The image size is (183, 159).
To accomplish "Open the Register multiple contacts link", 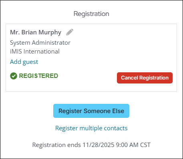I will click(x=91, y=128).
